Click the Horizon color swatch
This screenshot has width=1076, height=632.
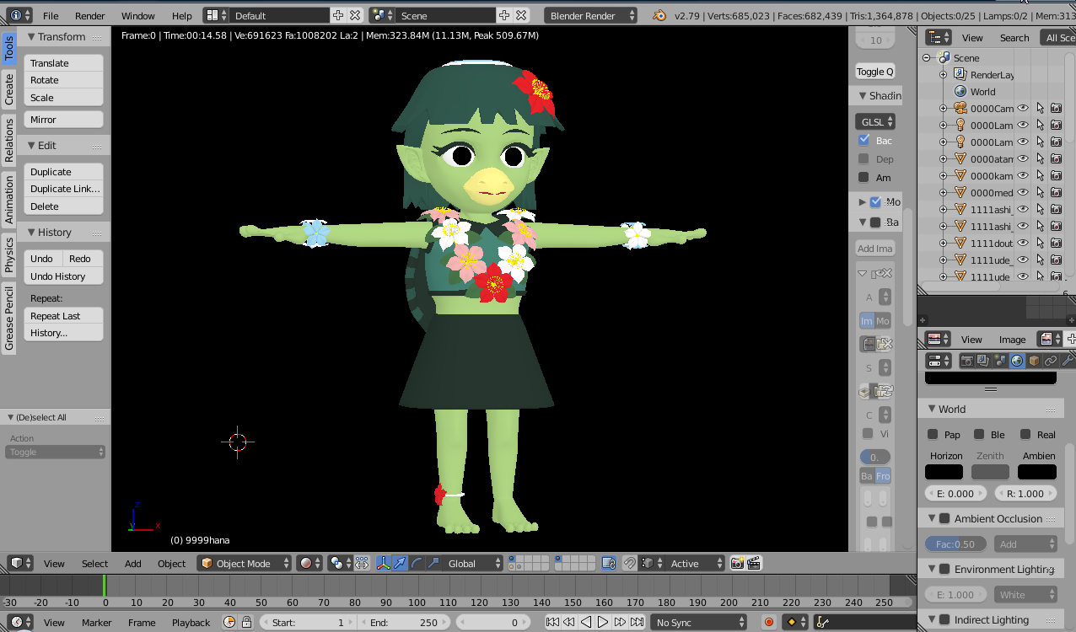click(x=944, y=472)
